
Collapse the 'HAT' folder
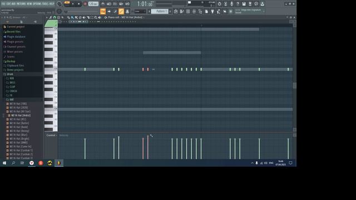tap(11, 99)
